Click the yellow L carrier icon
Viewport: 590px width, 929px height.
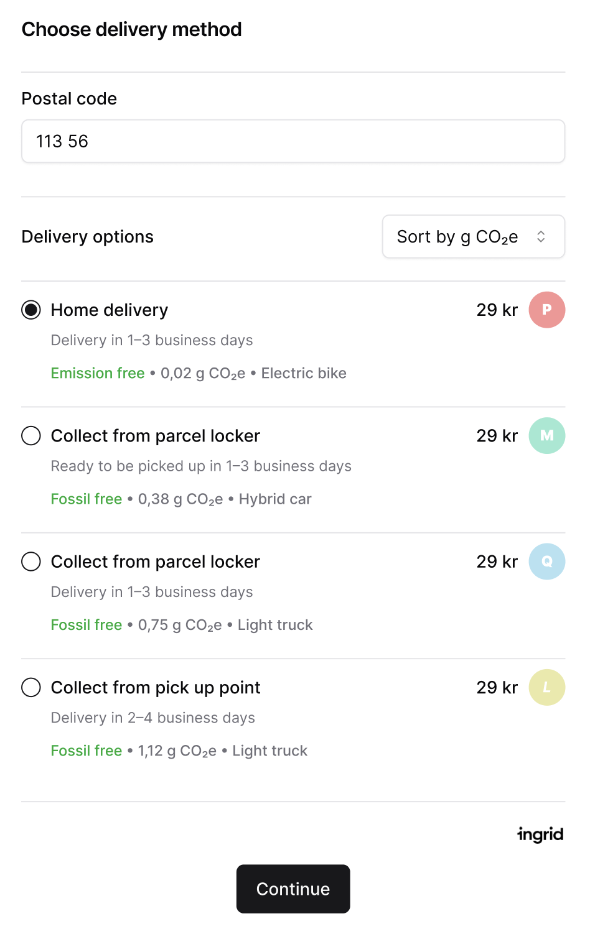click(x=546, y=687)
